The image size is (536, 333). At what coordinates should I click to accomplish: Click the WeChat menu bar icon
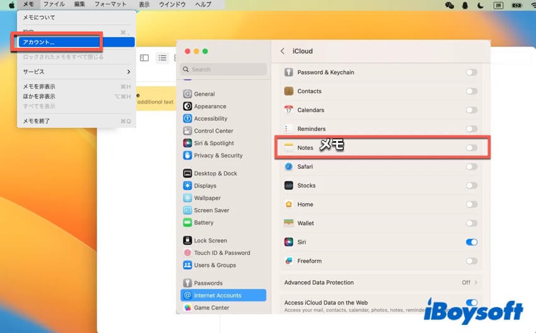click(x=449, y=5)
